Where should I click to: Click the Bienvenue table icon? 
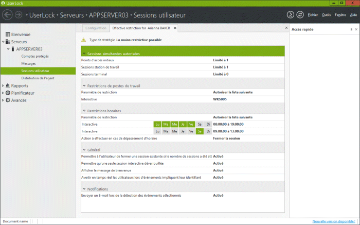(x=8, y=34)
